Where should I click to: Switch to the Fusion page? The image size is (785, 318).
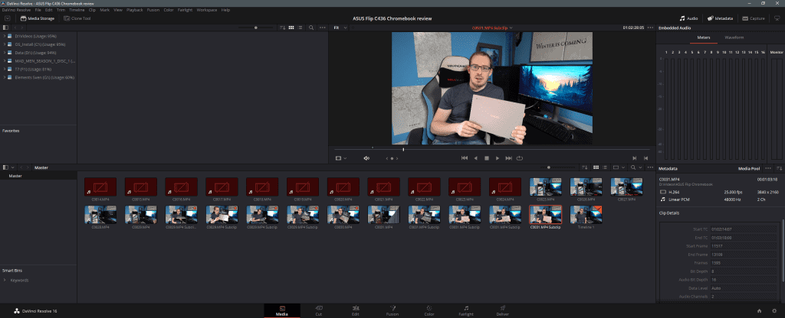[392, 310]
